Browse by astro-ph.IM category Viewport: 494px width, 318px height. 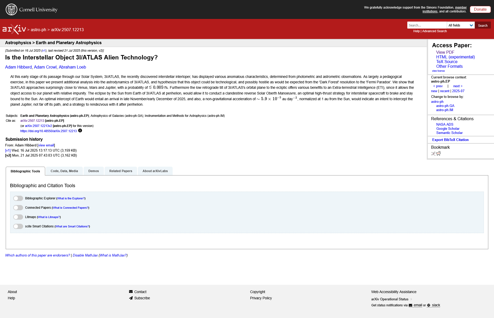pyautogui.click(x=445, y=110)
